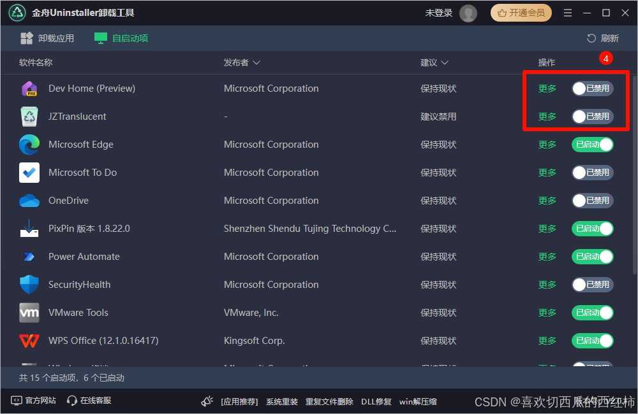This screenshot has width=638, height=414.
Task: Disable WPS Office startup toggle
Action: (x=593, y=341)
